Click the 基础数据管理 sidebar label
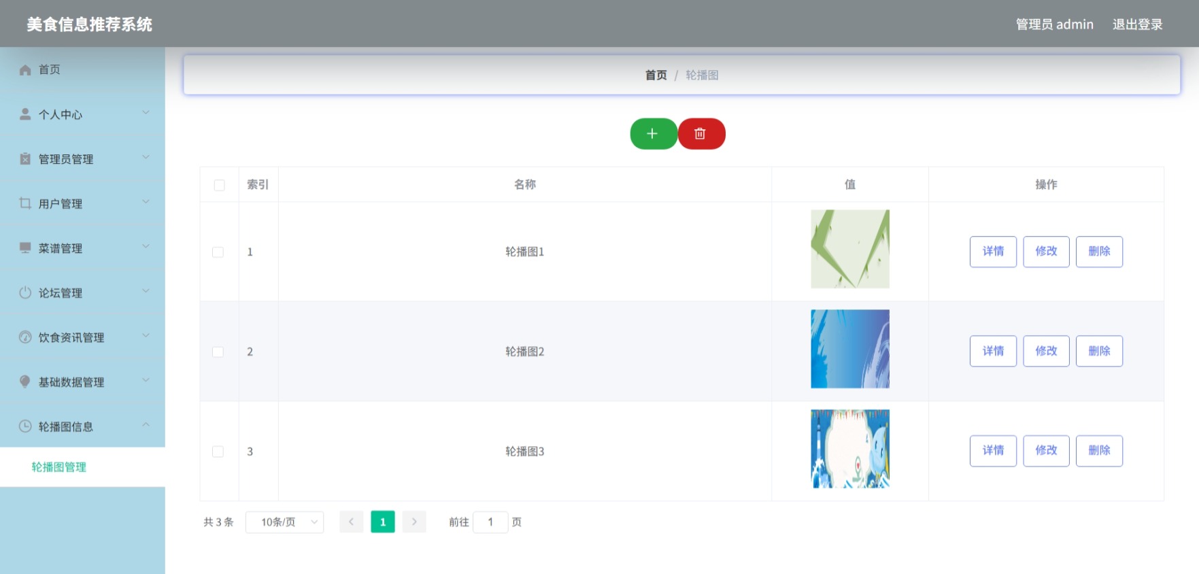 71,382
